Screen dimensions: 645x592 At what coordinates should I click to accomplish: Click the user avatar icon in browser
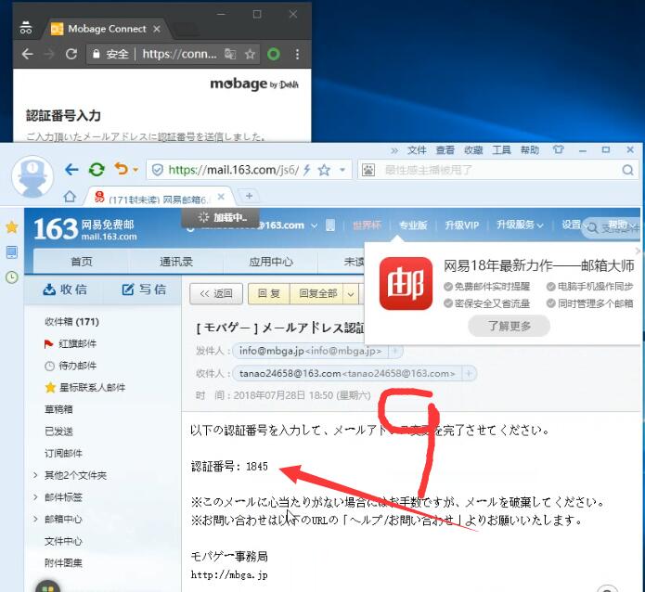point(32,176)
